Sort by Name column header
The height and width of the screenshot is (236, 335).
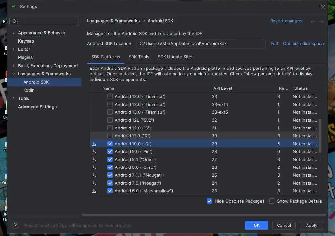[x=108, y=88]
